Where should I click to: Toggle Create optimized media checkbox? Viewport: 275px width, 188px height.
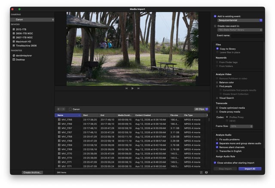[217, 108]
